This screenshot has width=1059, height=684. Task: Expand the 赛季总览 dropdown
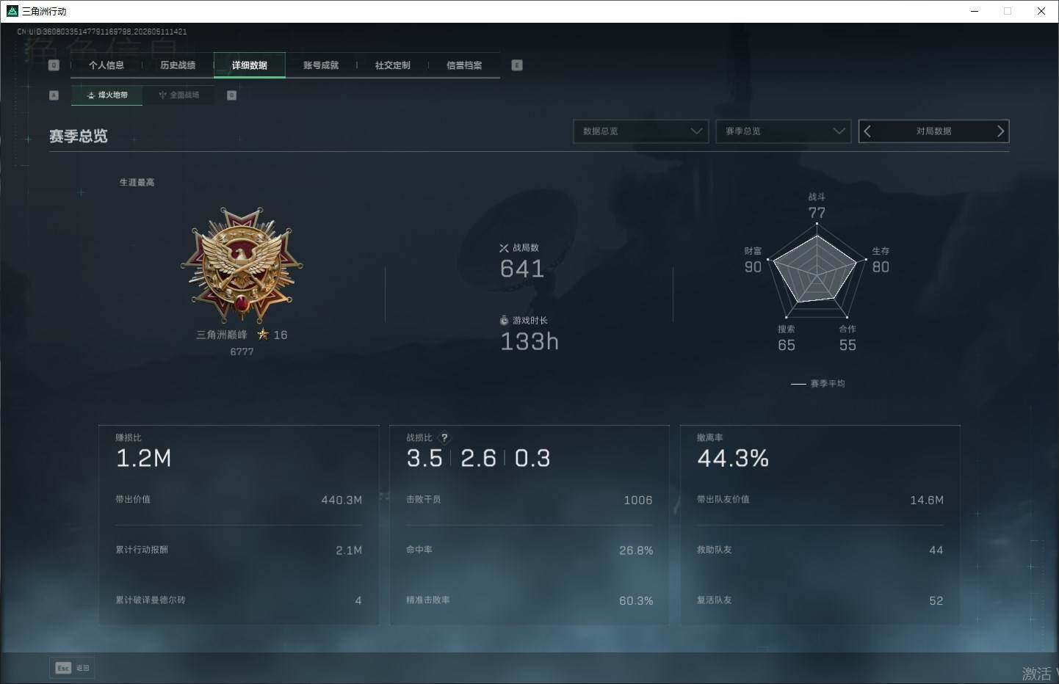(x=784, y=131)
